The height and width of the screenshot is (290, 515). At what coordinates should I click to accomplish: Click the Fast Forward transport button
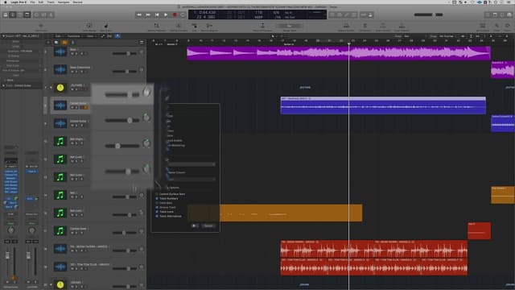148,14
